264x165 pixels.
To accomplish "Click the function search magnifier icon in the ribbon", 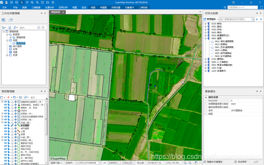I will (x=225, y=7).
